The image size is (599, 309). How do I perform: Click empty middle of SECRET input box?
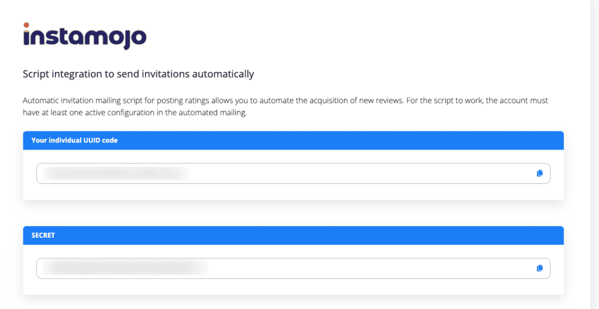tap(374, 268)
